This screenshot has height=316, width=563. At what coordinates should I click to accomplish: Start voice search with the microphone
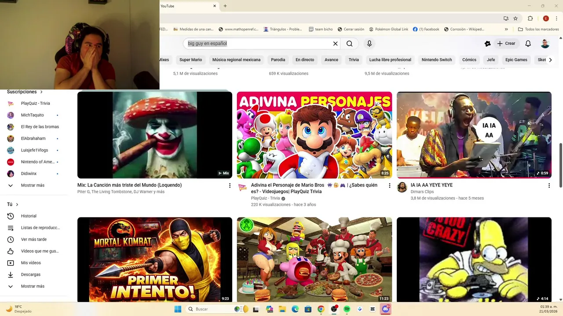369,43
